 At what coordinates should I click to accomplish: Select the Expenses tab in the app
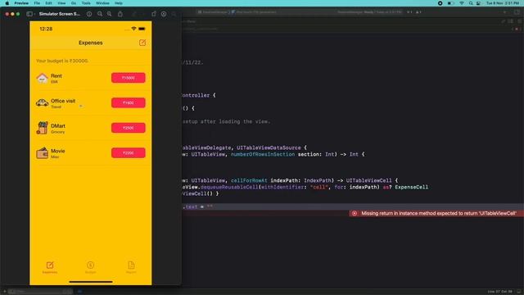point(50,268)
